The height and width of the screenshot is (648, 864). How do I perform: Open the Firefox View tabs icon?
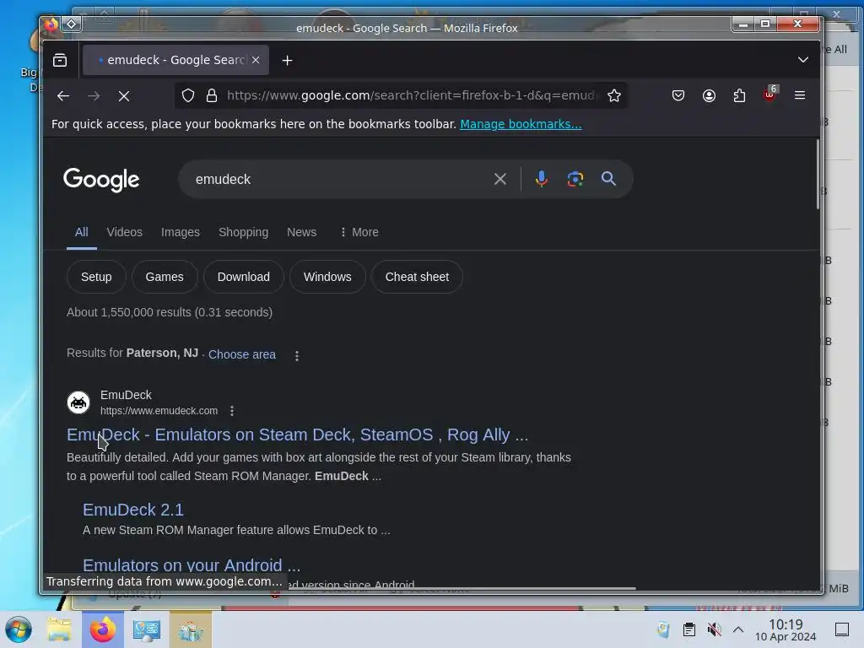click(60, 60)
